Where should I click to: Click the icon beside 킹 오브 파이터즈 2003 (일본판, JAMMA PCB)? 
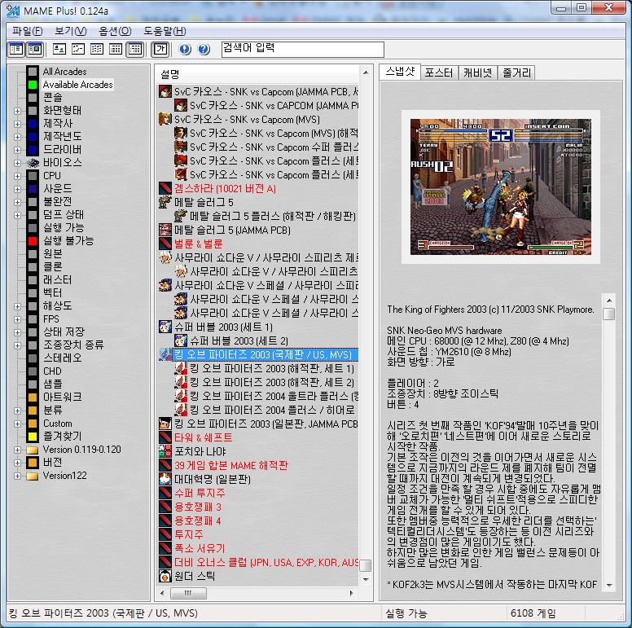click(x=165, y=424)
